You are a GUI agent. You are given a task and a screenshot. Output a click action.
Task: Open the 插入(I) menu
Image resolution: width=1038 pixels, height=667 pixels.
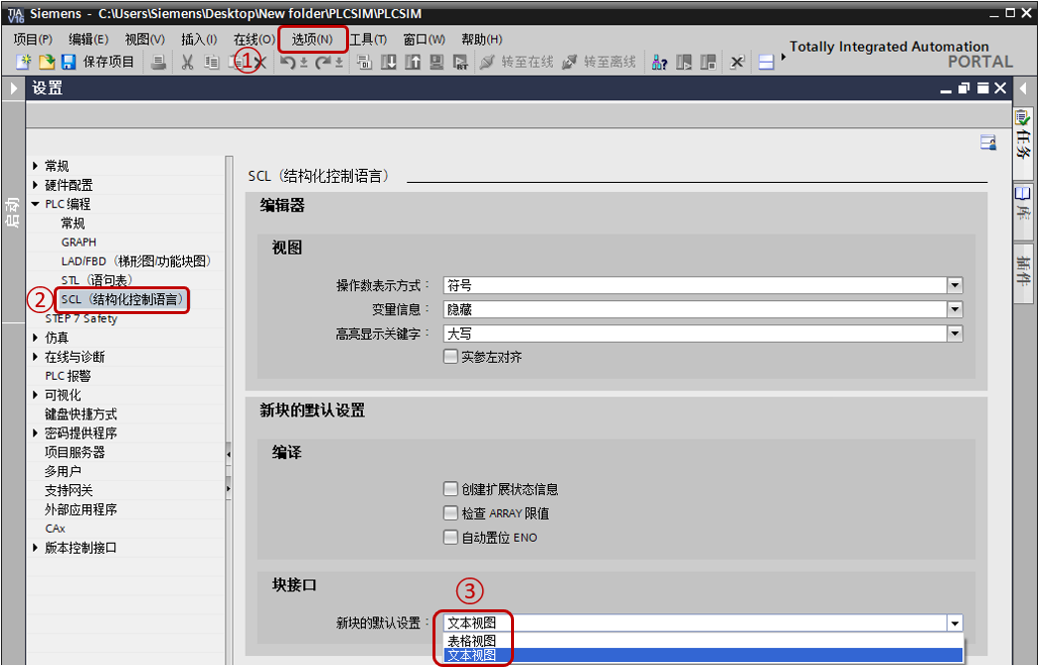pyautogui.click(x=199, y=40)
